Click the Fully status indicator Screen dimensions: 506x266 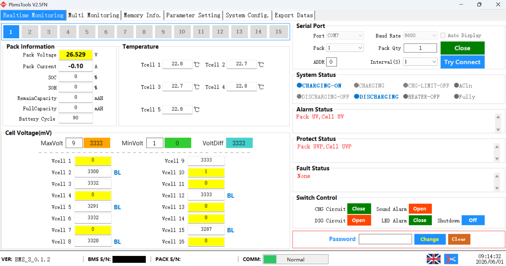tap(464, 97)
